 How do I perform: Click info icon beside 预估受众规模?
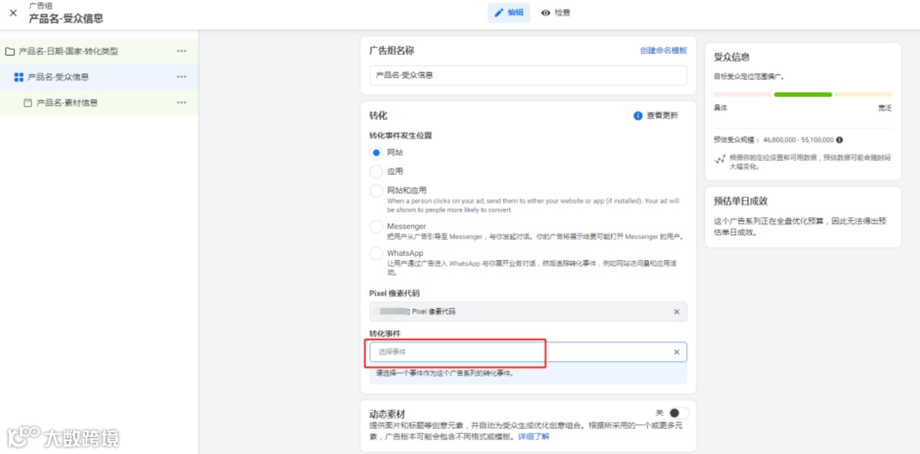[x=839, y=140]
